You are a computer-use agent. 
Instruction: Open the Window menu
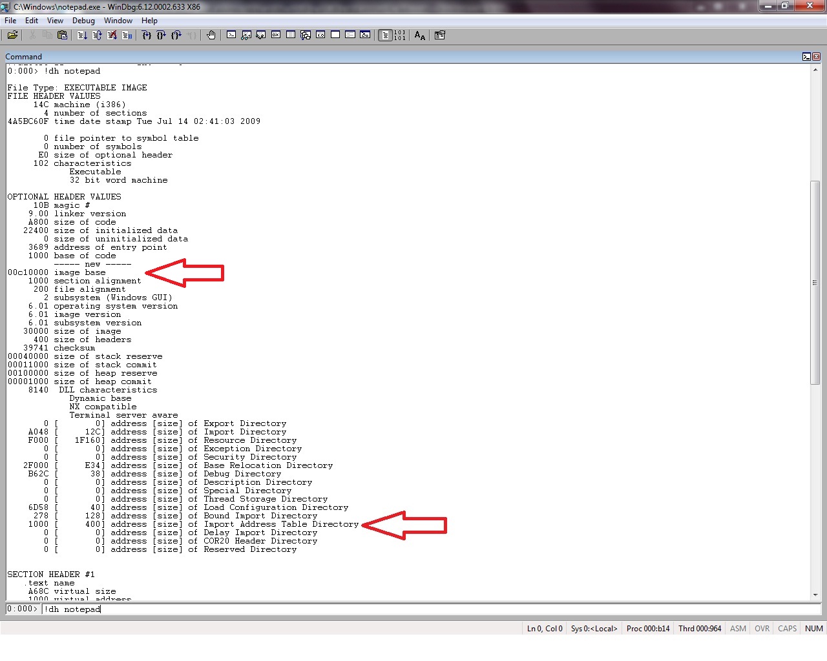click(118, 21)
